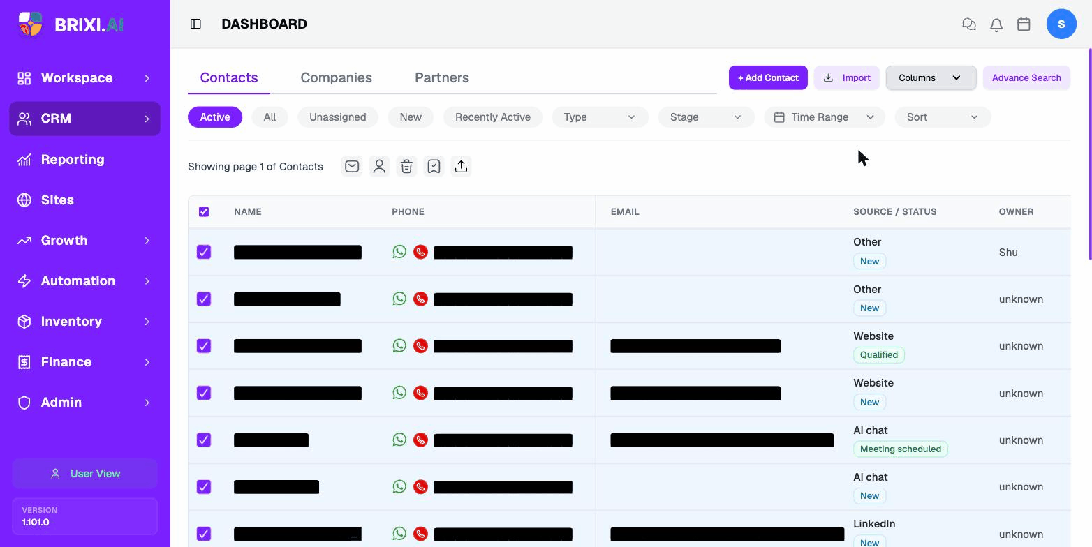Open the calendar icon in header
Viewport: 1092px width, 547px height.
[x=1024, y=24]
